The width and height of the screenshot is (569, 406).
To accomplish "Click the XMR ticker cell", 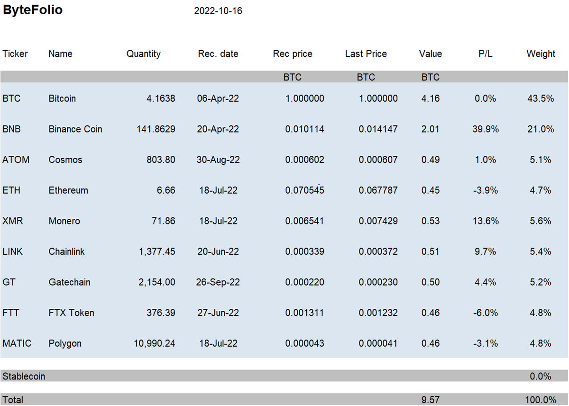I will [12, 221].
